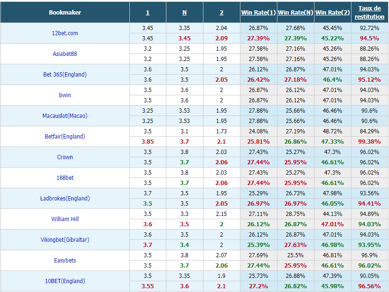Click the red 26.42% win rate cell
Viewport: 389px width, 292px height.
click(x=259, y=79)
